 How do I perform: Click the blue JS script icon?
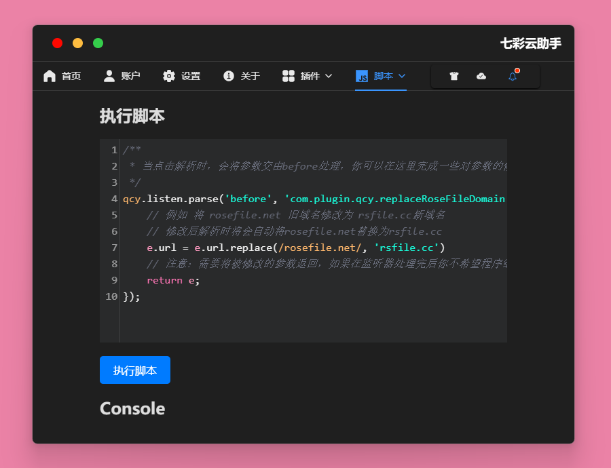click(x=362, y=76)
